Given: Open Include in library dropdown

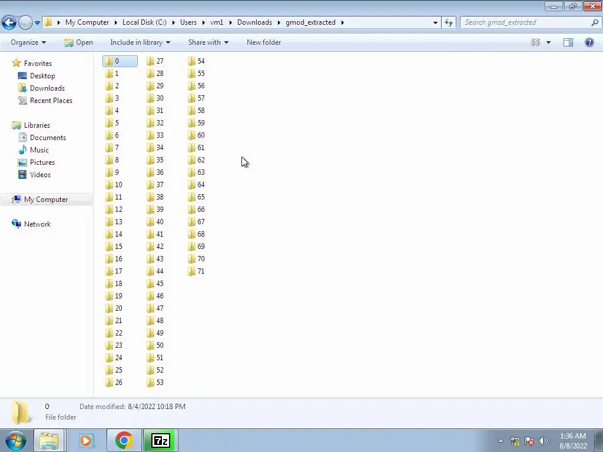Looking at the screenshot, I should pos(140,42).
